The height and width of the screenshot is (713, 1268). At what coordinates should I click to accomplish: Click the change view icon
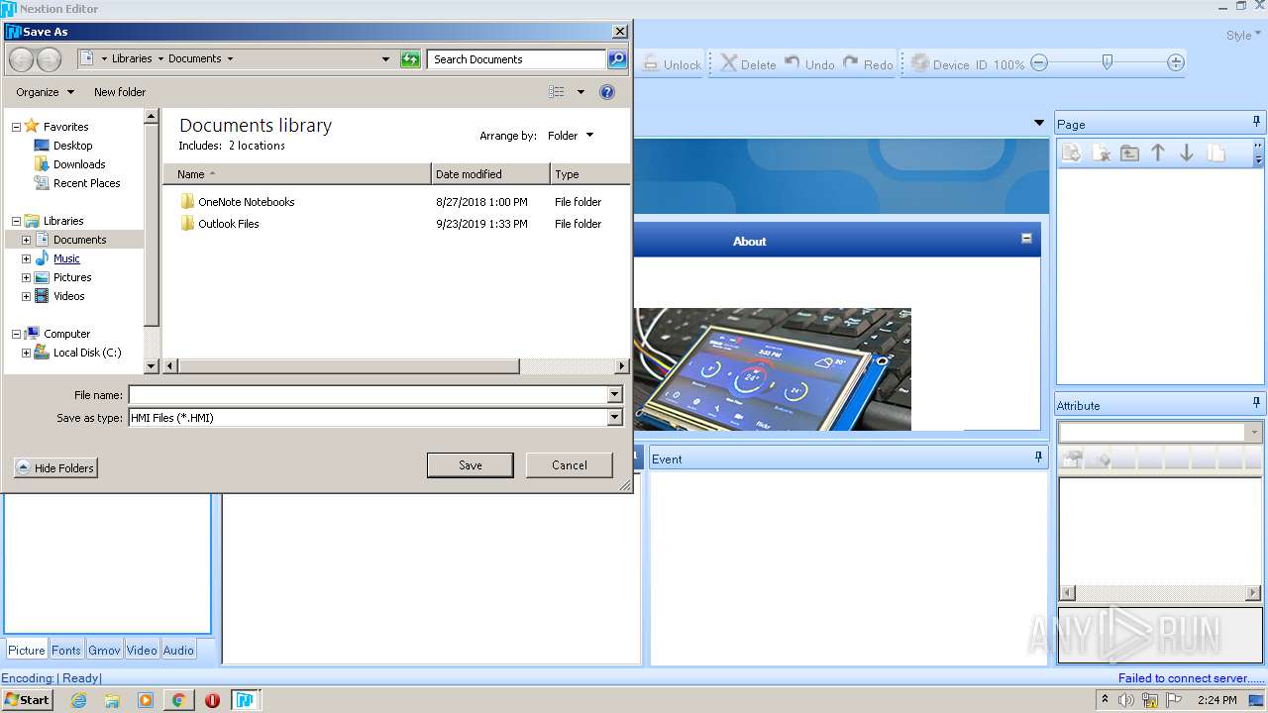coord(557,92)
